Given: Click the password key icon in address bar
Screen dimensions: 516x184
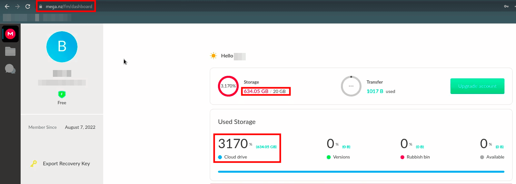Looking at the screenshot, I should 506,6.
